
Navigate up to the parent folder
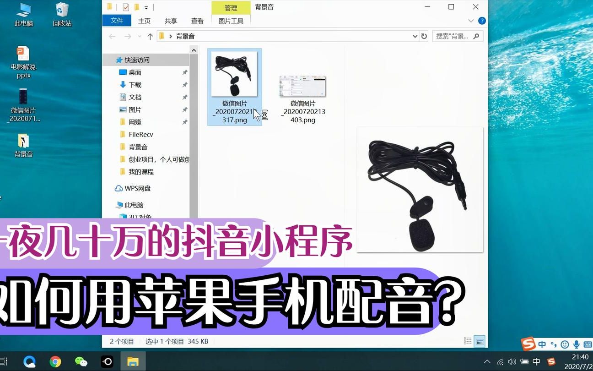tap(150, 36)
